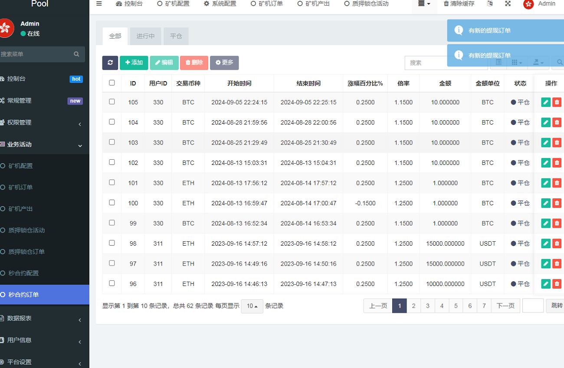The height and width of the screenshot is (368, 564).
Task: Open the records-per-page dropdown showing 10
Action: tap(252, 306)
